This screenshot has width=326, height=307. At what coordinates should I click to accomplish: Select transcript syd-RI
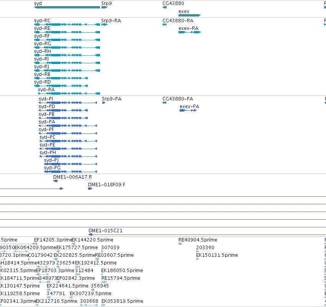pos(67,63)
